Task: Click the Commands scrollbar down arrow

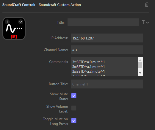Action: [x=140, y=73]
